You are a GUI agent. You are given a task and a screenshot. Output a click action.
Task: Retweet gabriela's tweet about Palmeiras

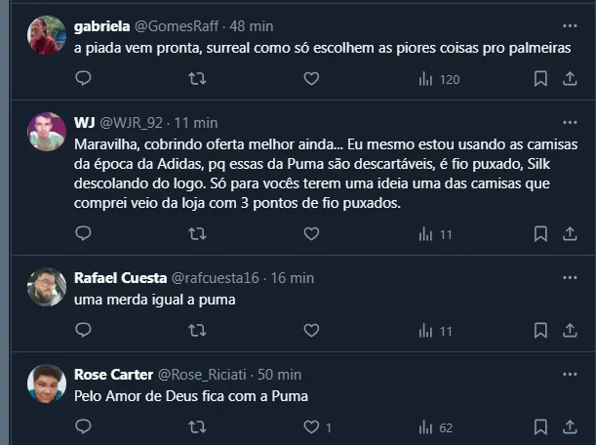197,79
